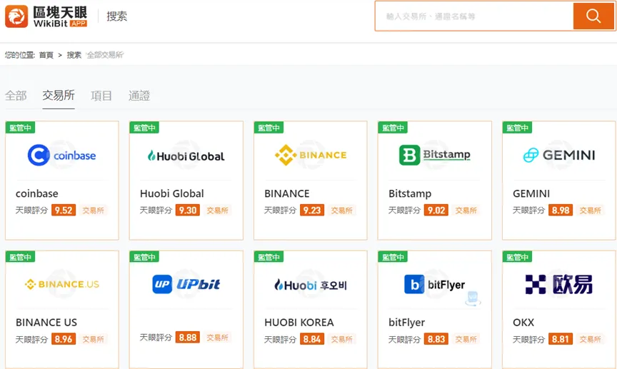Viewport: 617px width, 369px height.
Task: Click the 8.98 score badge on GEMINI
Action: pos(561,210)
